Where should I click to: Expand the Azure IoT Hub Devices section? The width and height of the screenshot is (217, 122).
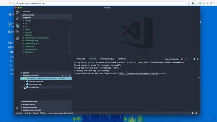46,110
